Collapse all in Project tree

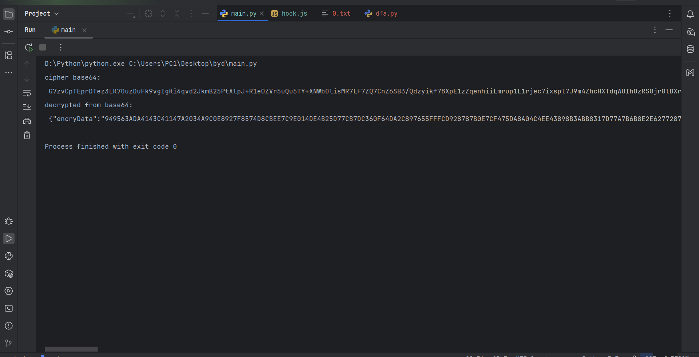(x=177, y=13)
